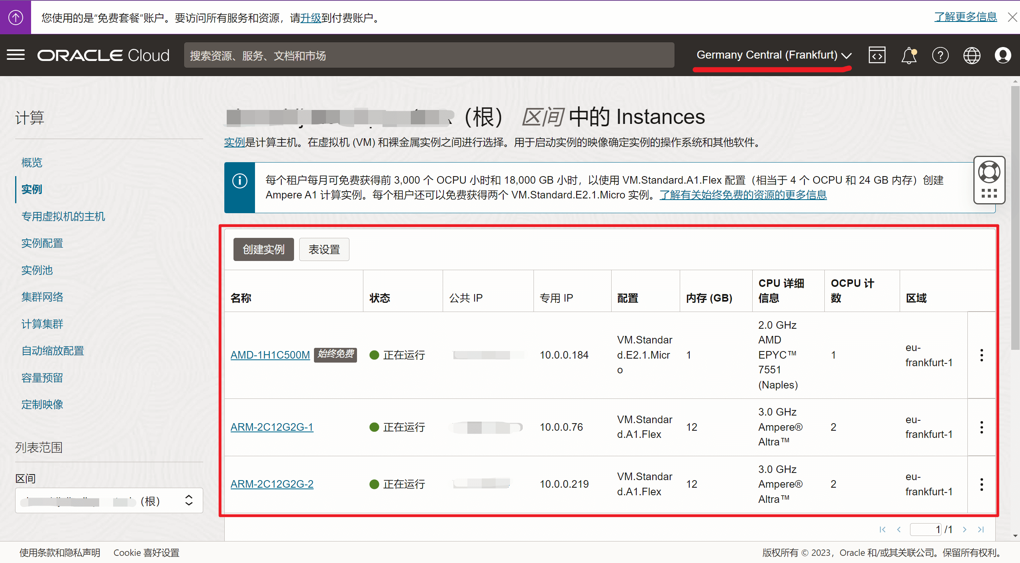Expand the Germany Central (Frankfurt) region selector
This screenshot has width=1020, height=563.
click(774, 55)
